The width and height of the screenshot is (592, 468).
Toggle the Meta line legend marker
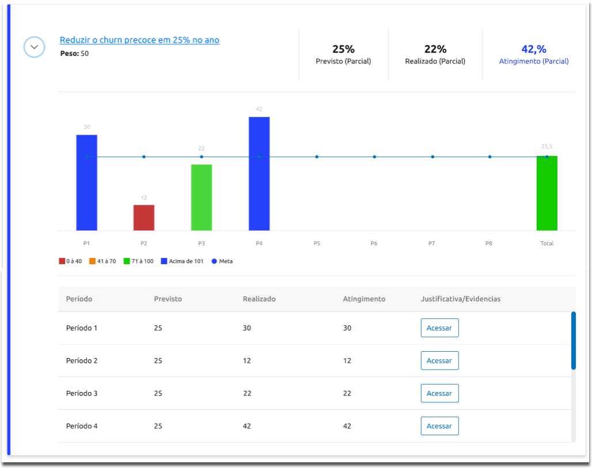(215, 261)
